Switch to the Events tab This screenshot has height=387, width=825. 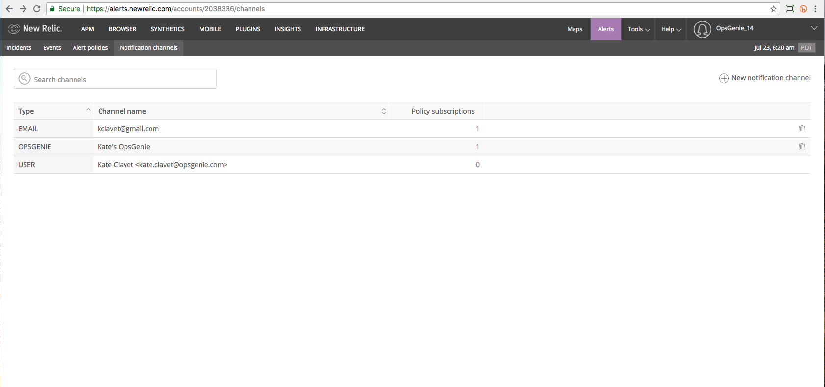52,48
